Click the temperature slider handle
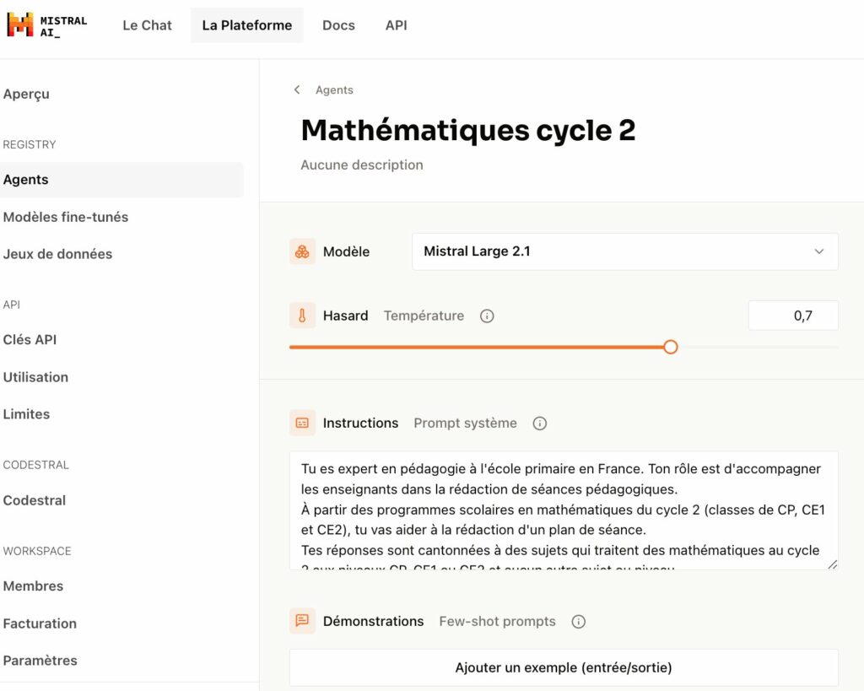The width and height of the screenshot is (864, 691). [x=671, y=347]
